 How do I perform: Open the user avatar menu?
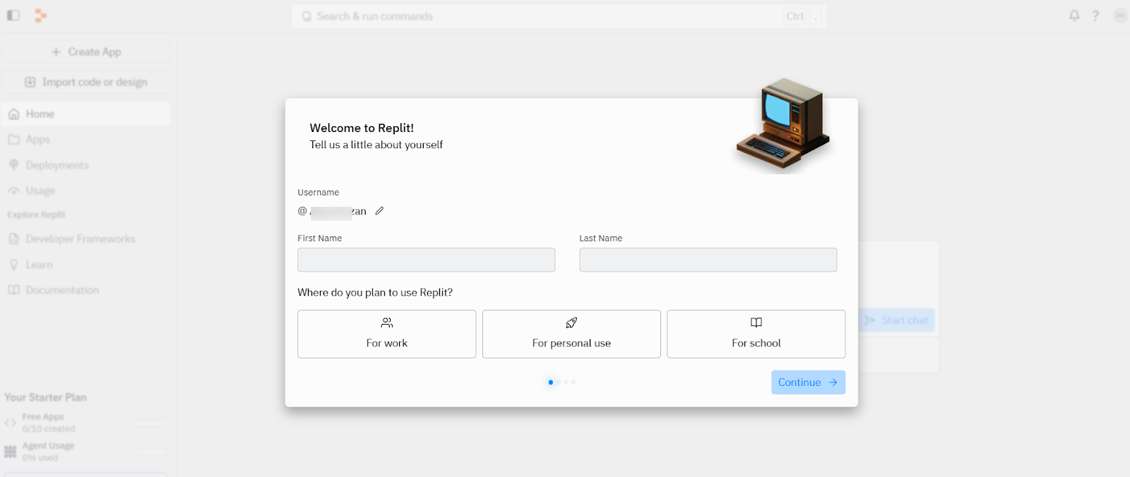point(1120,16)
